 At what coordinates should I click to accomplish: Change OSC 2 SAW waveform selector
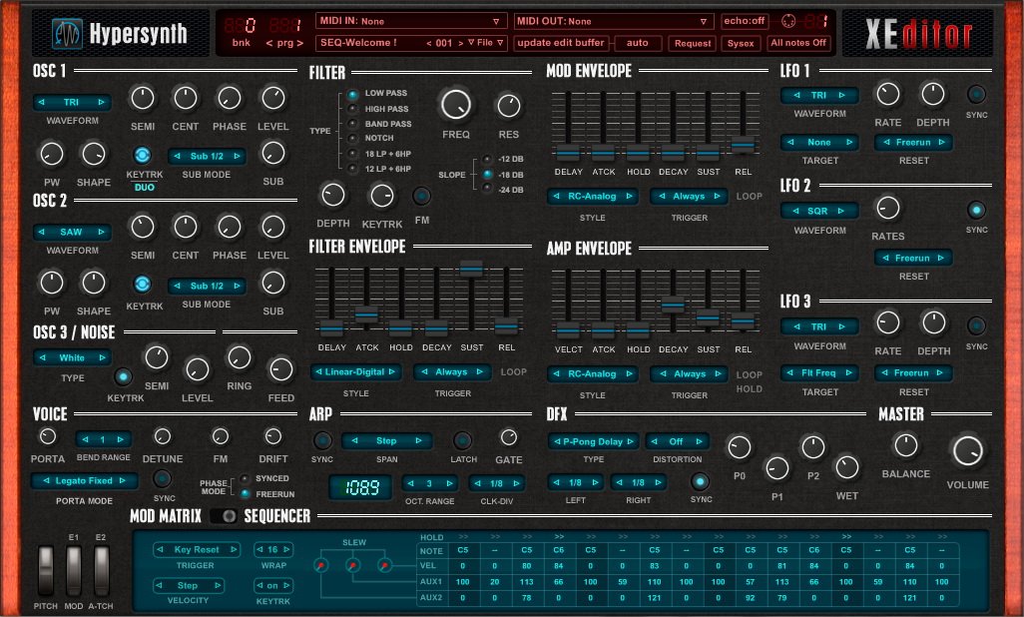pos(72,232)
